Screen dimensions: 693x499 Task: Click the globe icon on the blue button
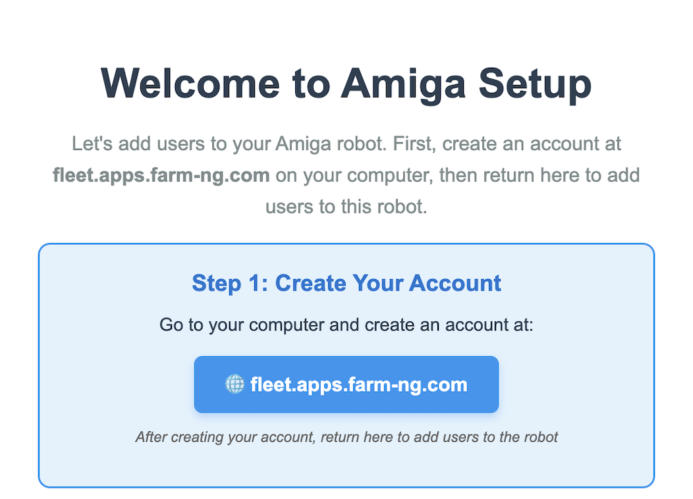pos(235,384)
